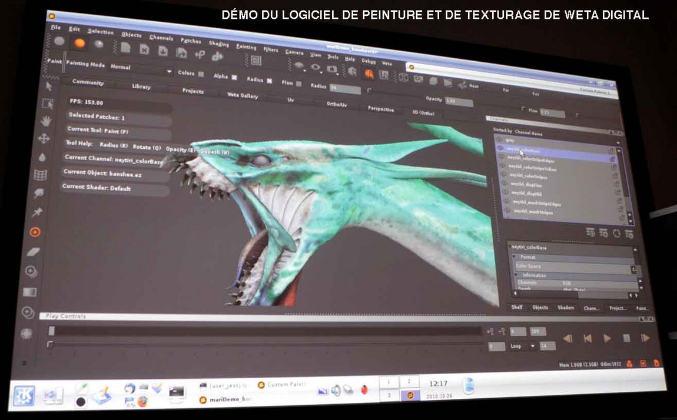Select the pin tool in left toolbar

38,212
